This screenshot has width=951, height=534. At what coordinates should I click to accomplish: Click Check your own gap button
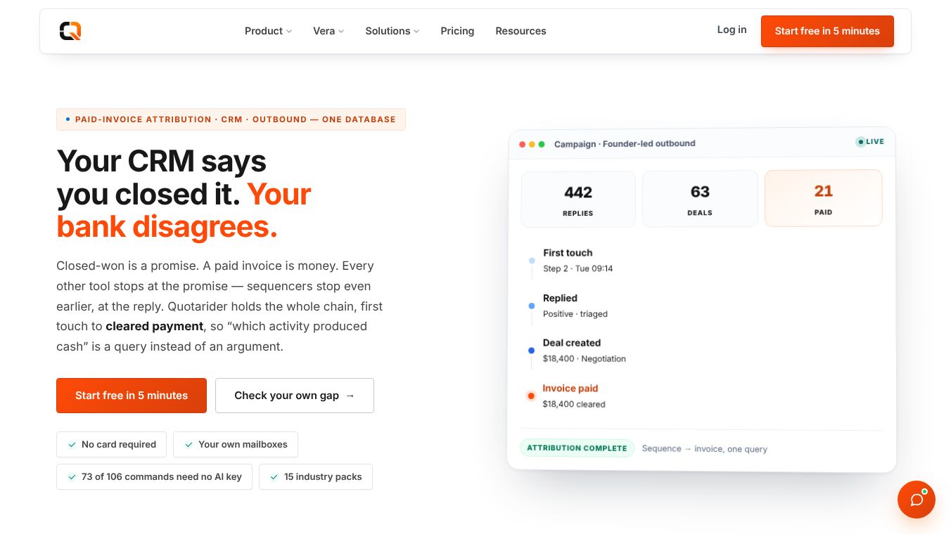295,396
